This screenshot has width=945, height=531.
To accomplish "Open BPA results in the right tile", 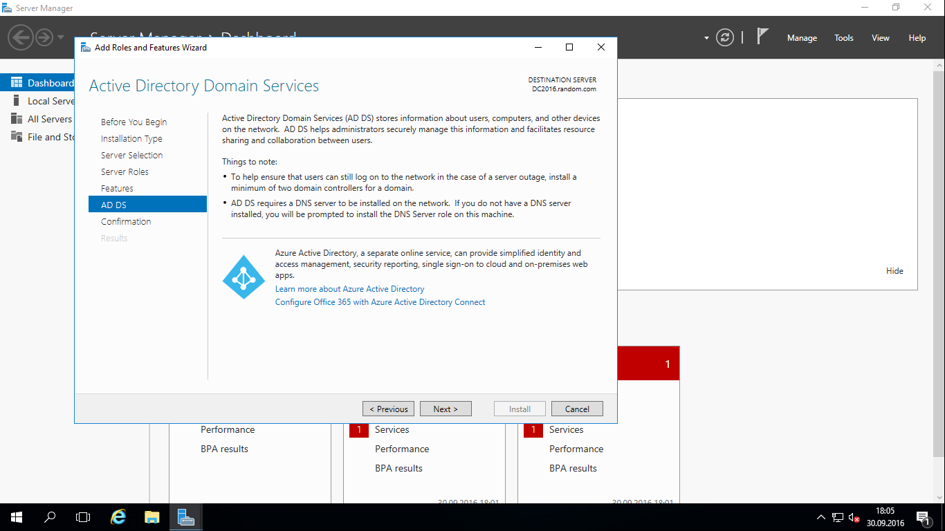I will pyautogui.click(x=573, y=468).
